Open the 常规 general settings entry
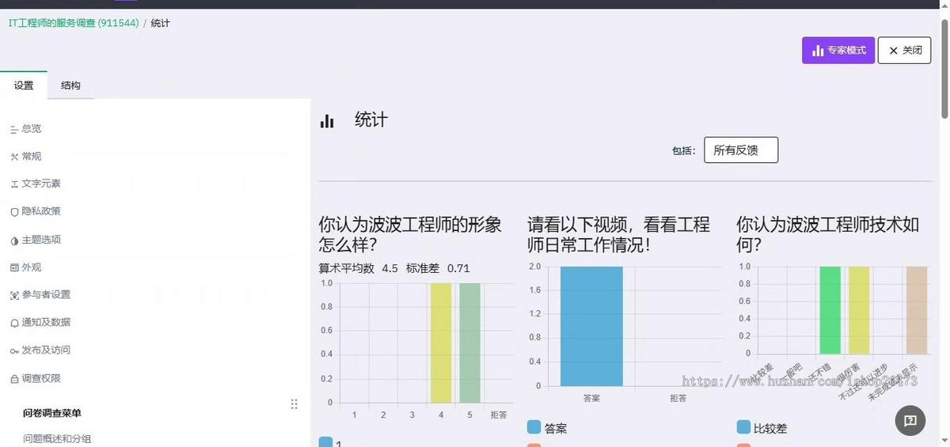950x447 pixels. click(26, 157)
